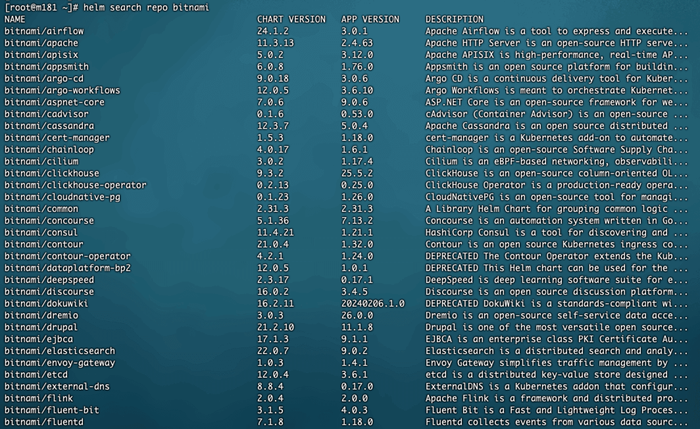Click the bitnami/fluentd chart name
This screenshot has height=429, width=700.
44,422
